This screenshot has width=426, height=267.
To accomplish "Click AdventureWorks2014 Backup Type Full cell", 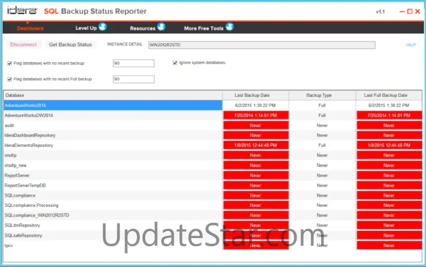I will (x=322, y=105).
